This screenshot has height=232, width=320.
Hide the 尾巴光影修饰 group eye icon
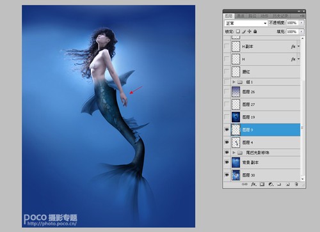pyautogui.click(x=227, y=153)
